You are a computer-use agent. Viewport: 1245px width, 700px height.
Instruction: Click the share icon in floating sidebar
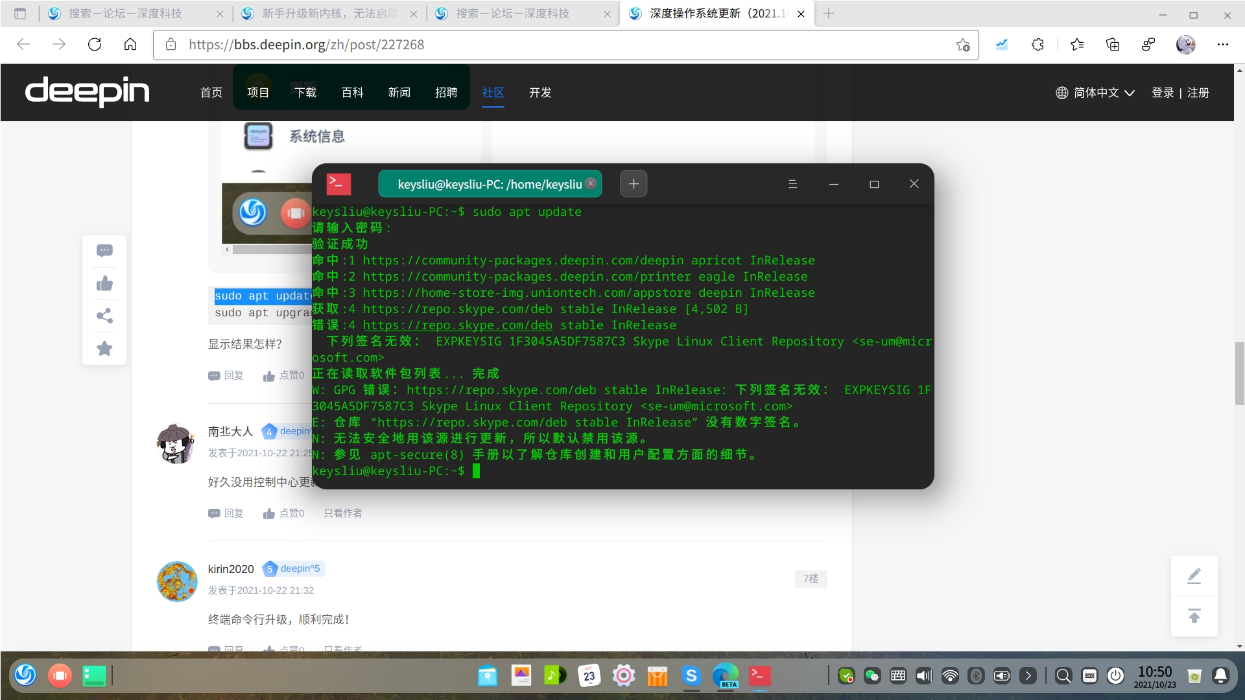[104, 316]
